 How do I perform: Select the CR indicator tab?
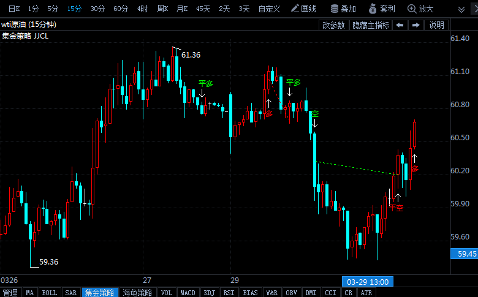pos(349,293)
